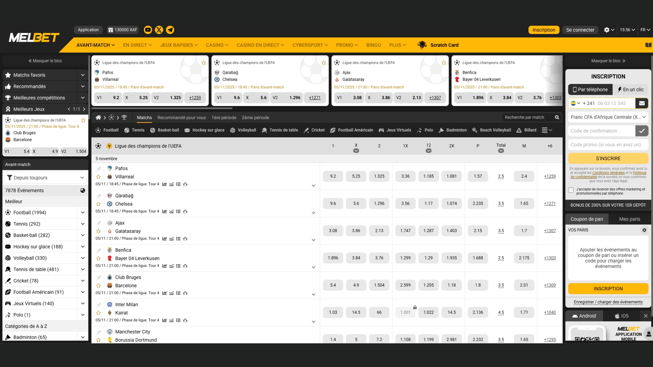This screenshot has width=653, height=367.
Task: Open the FR language dropdown
Action: click(x=645, y=30)
